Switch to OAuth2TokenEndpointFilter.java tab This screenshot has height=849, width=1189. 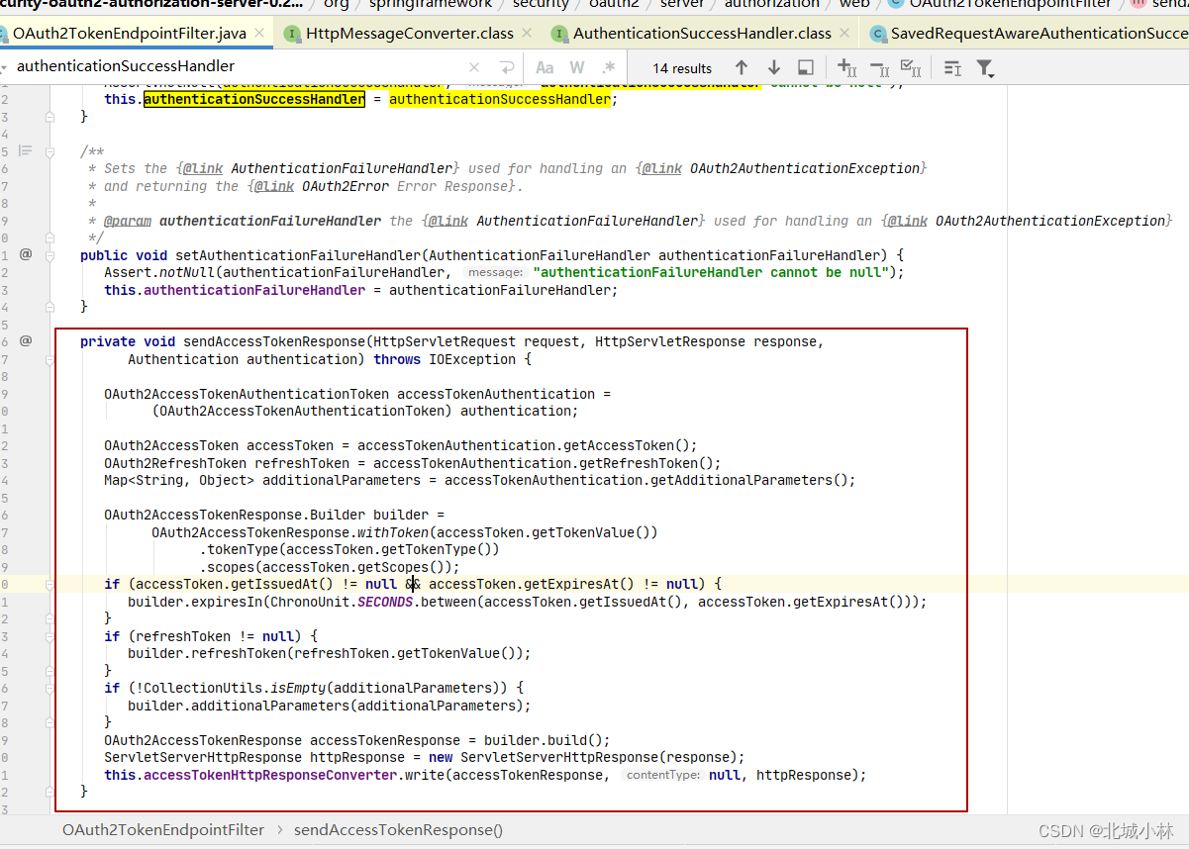[129, 33]
